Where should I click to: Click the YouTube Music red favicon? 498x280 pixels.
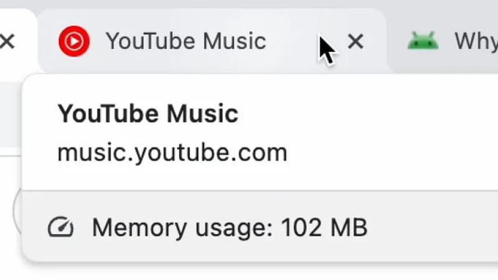click(x=74, y=41)
